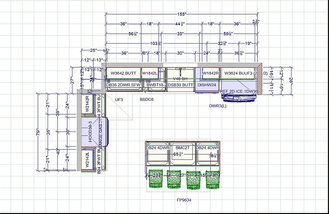
Task: Click the DSB30 BUTT sink base label
Action: [180, 85]
